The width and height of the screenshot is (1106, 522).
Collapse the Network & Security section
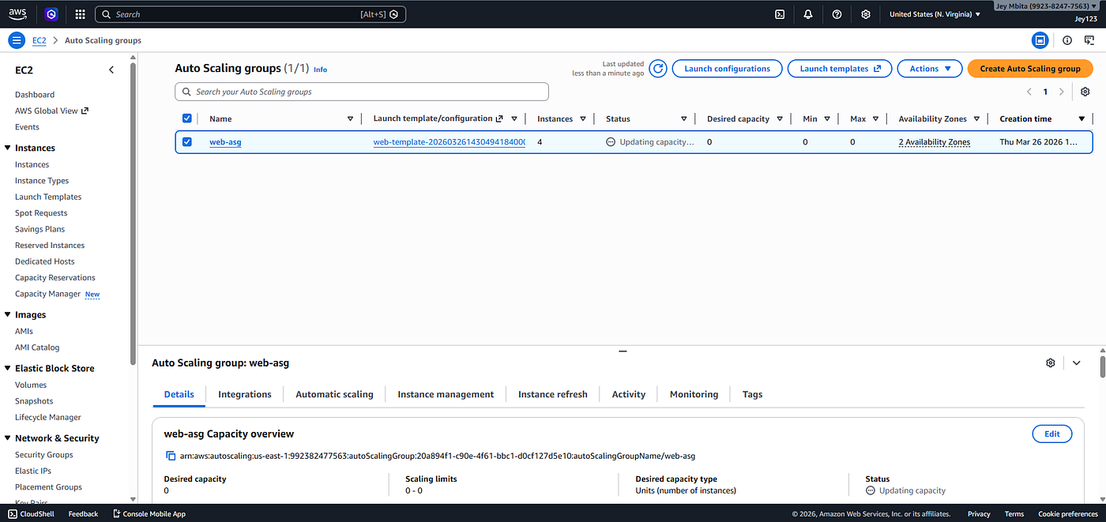pos(7,438)
